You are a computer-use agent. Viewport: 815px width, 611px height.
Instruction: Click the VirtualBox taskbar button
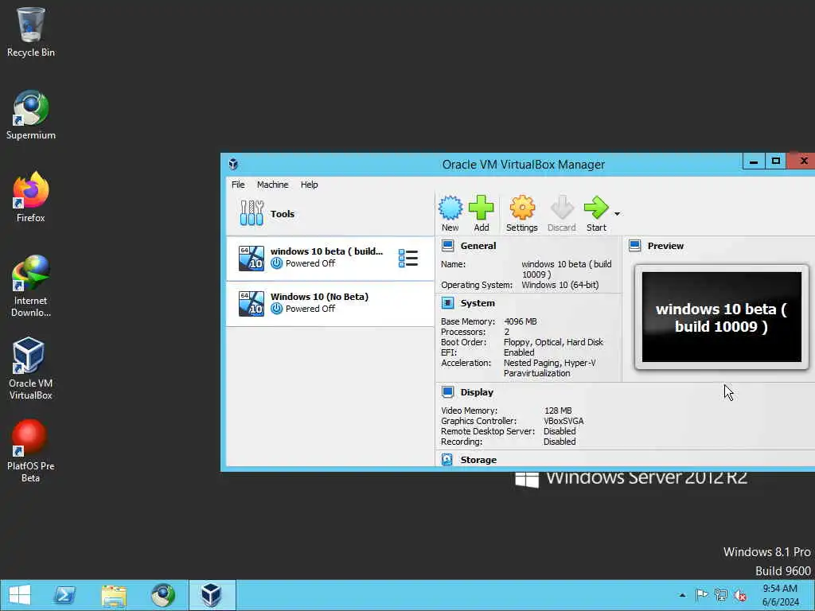tap(212, 595)
